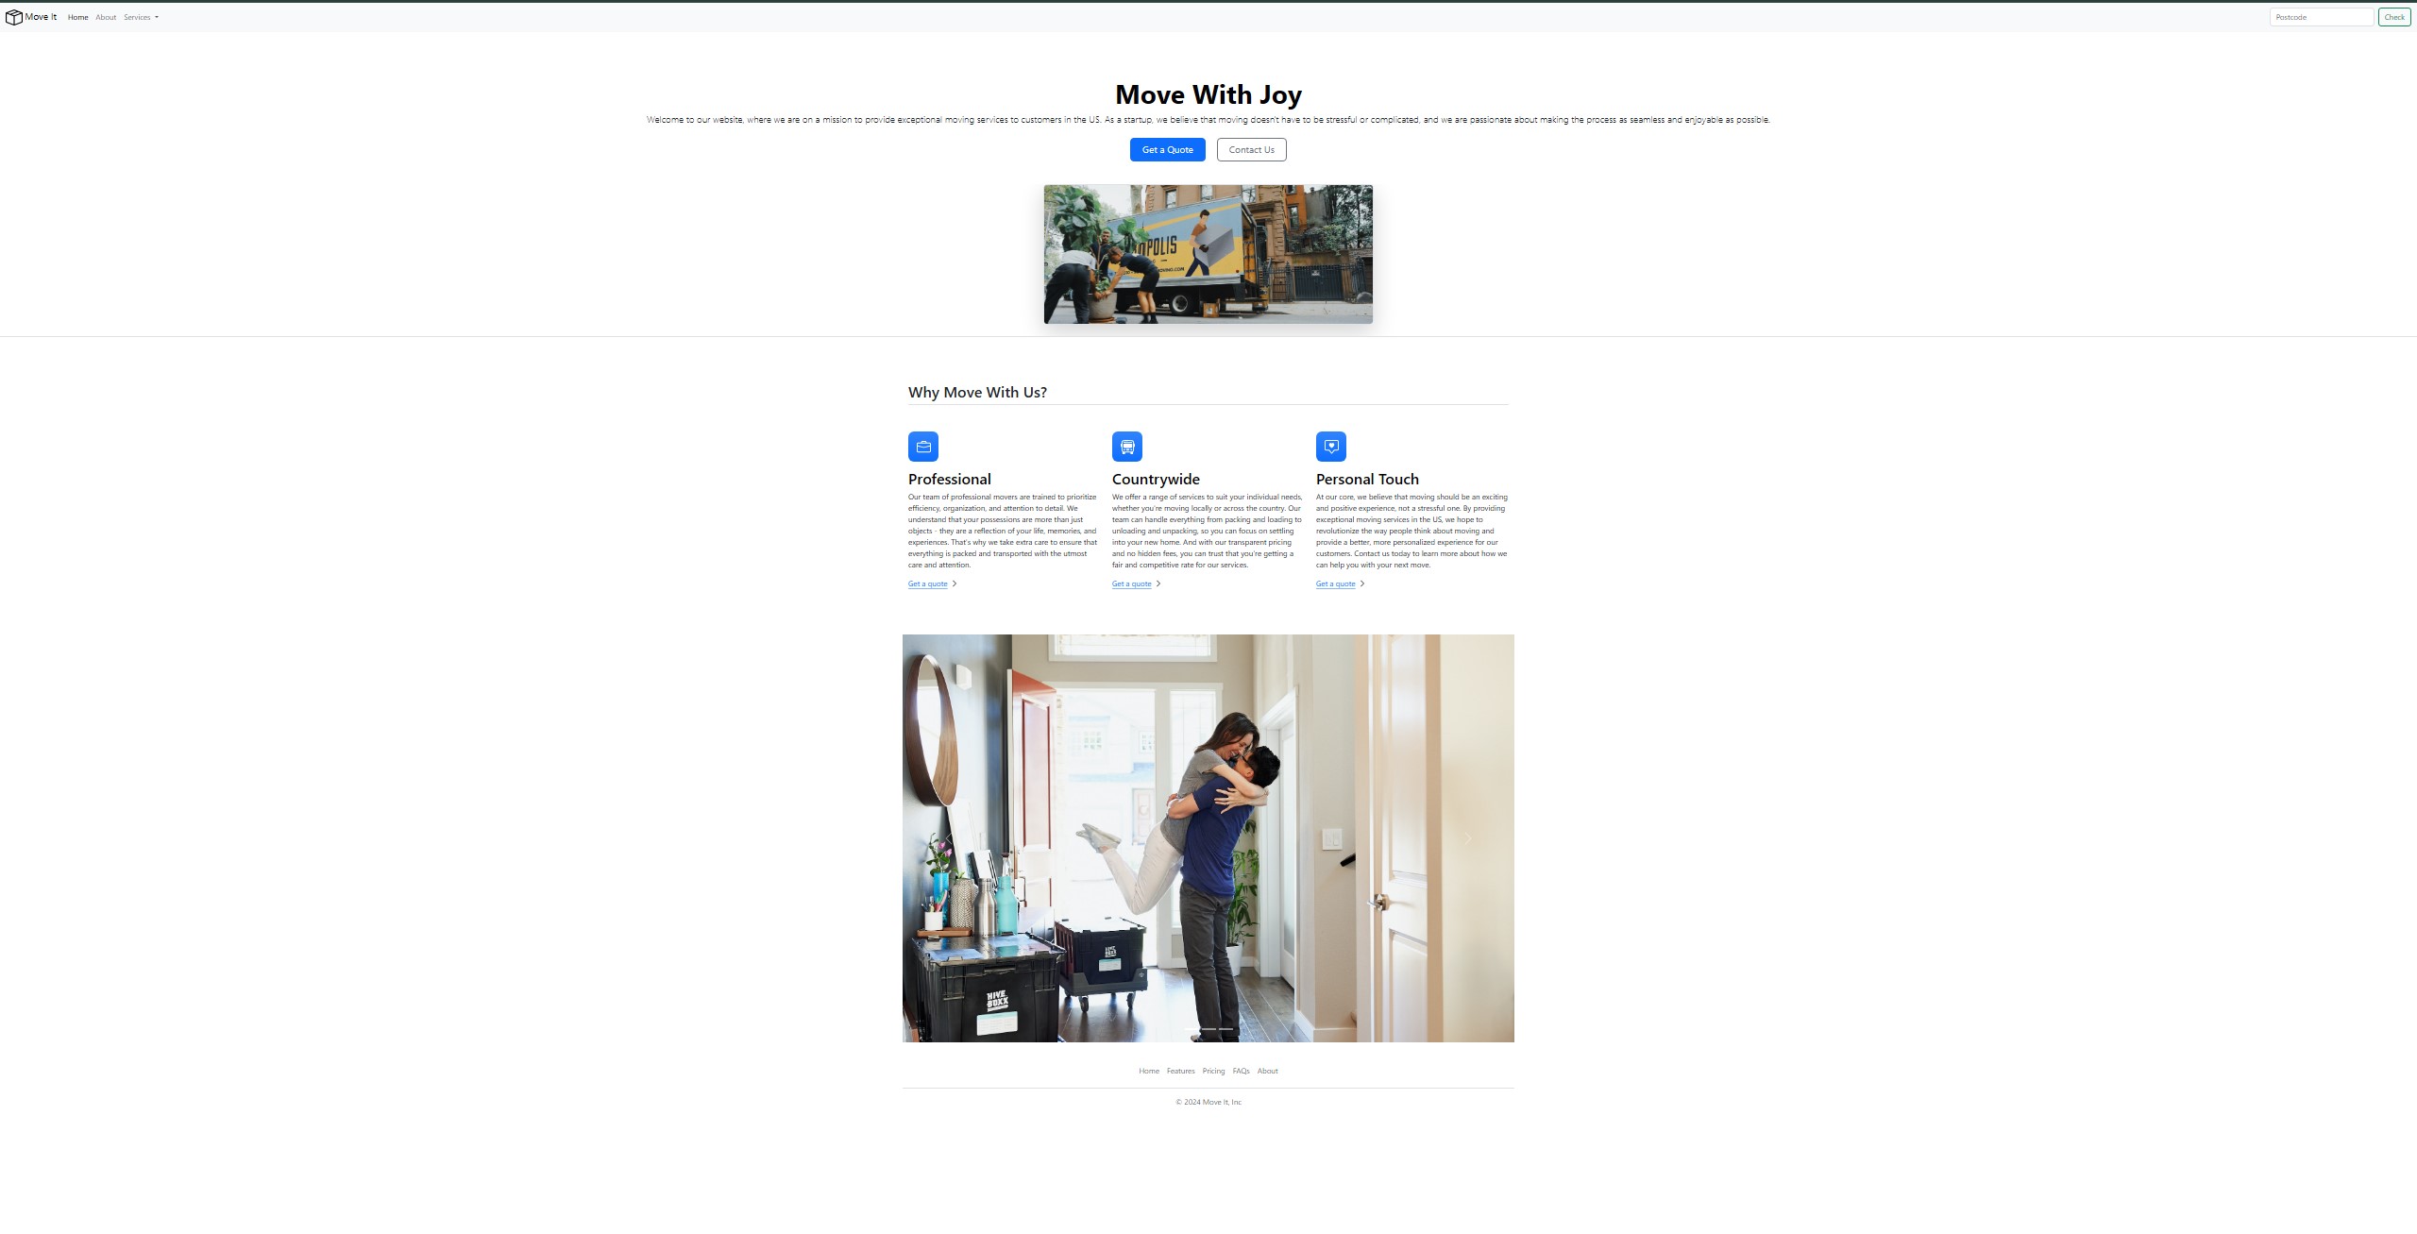The width and height of the screenshot is (2417, 1234).
Task: Click the Countrywide bus icon
Action: pos(1126,447)
